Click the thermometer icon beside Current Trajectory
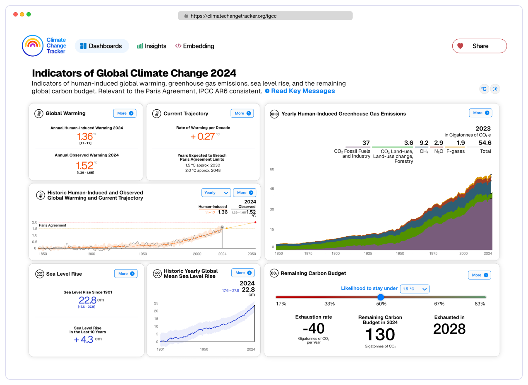The image size is (528, 385). tap(157, 114)
